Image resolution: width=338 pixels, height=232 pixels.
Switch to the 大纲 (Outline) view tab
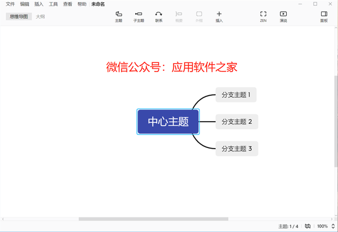[41, 16]
